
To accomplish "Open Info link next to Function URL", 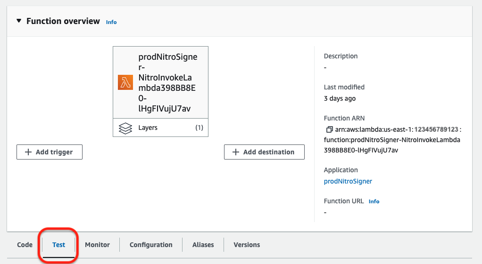I will pyautogui.click(x=374, y=201).
